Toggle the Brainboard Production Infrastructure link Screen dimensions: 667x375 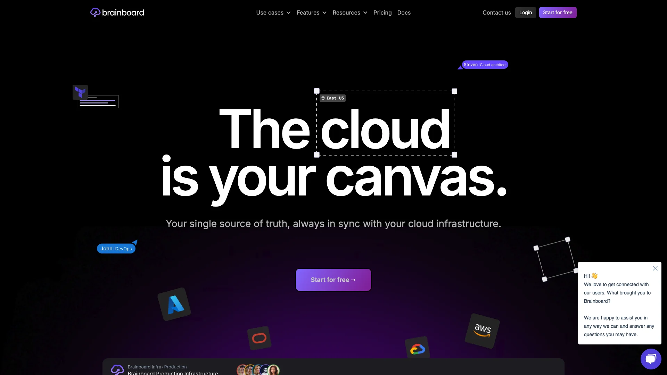click(172, 372)
